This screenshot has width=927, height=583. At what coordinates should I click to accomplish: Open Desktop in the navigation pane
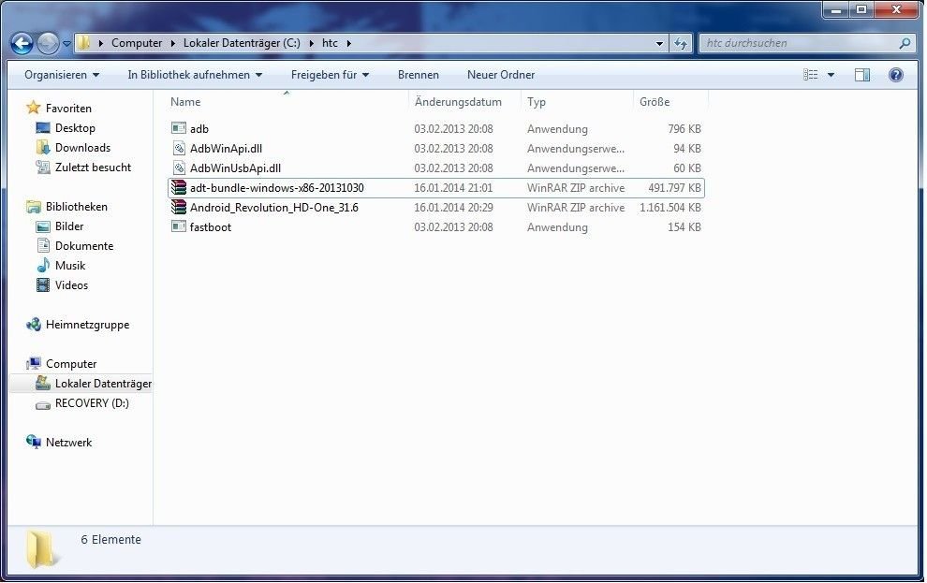pos(75,128)
